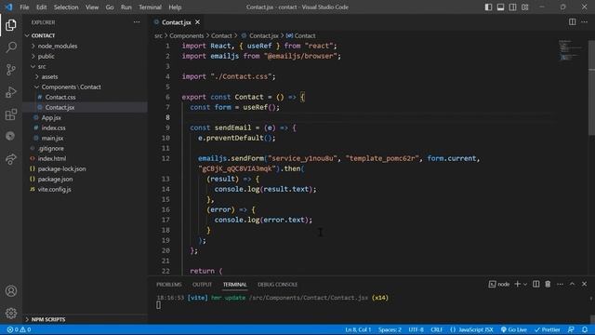Split the editor to the right

coord(573,22)
